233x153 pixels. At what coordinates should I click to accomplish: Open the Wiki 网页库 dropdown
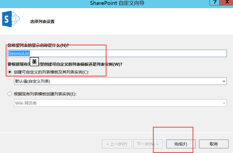pyautogui.click(x=120, y=103)
